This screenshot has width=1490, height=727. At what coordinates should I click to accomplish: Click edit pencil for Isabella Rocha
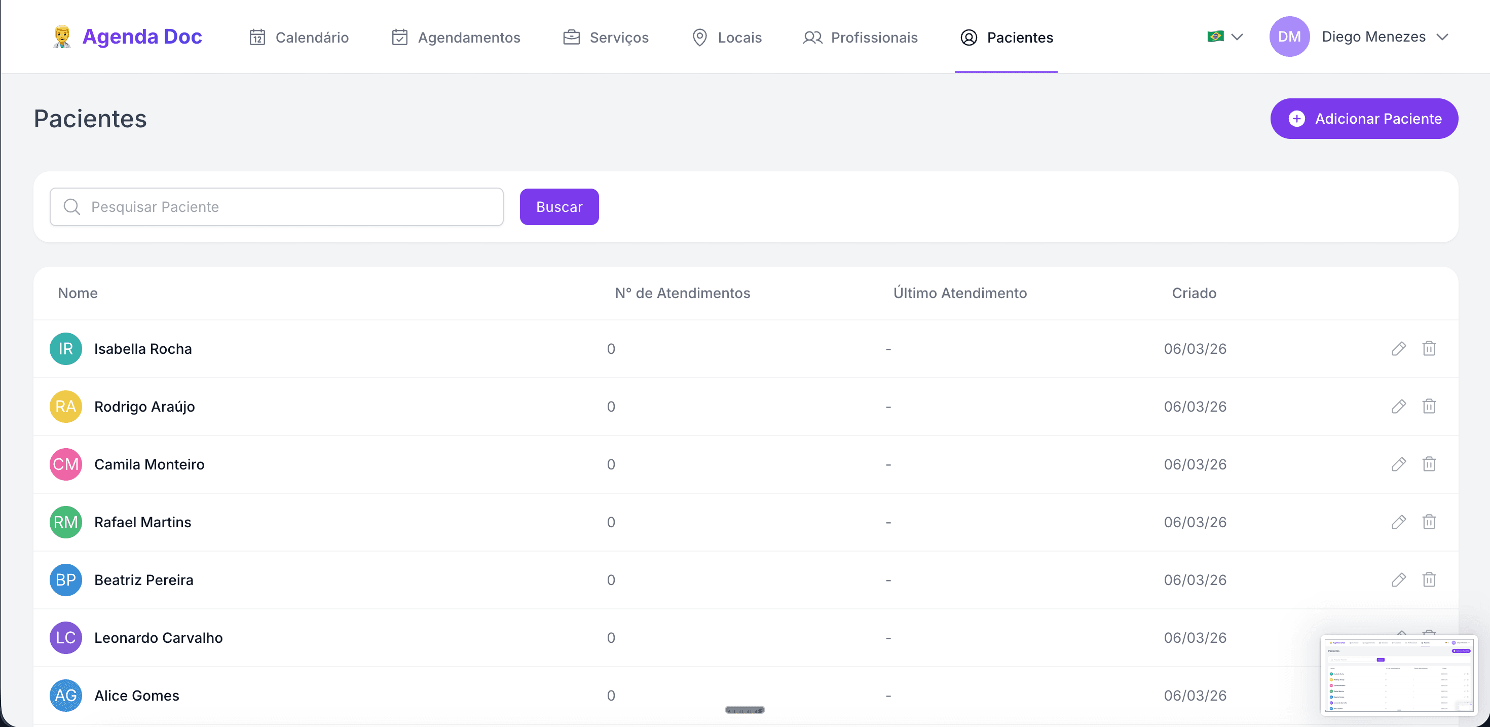click(1398, 348)
